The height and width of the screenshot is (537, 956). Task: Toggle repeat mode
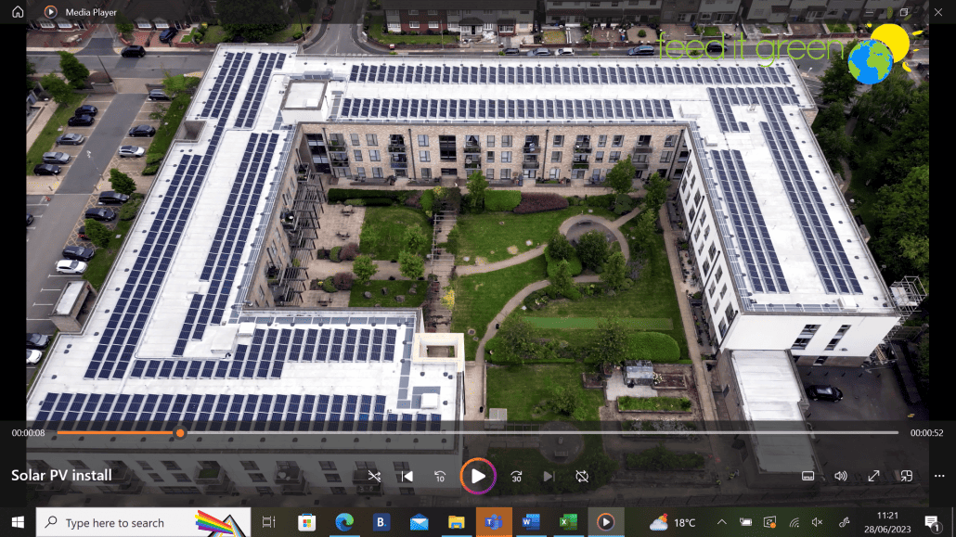point(582,476)
